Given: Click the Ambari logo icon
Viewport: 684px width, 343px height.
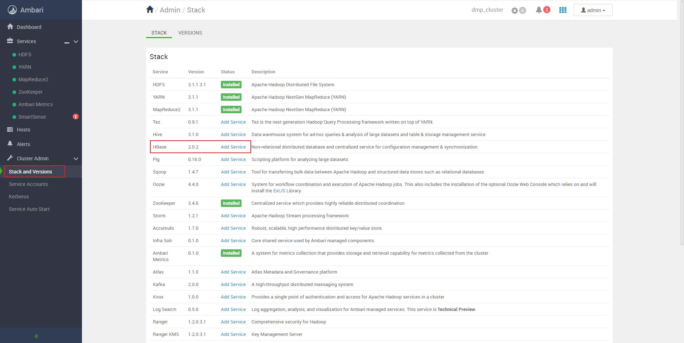Looking at the screenshot, I should click(12, 10).
